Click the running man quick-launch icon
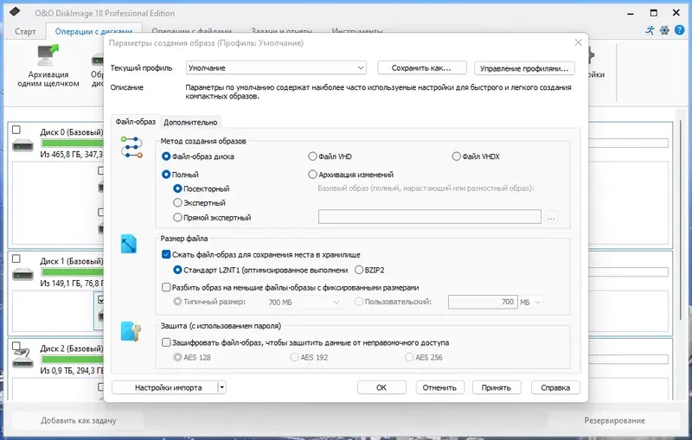This screenshot has height=440, width=692. click(650, 30)
